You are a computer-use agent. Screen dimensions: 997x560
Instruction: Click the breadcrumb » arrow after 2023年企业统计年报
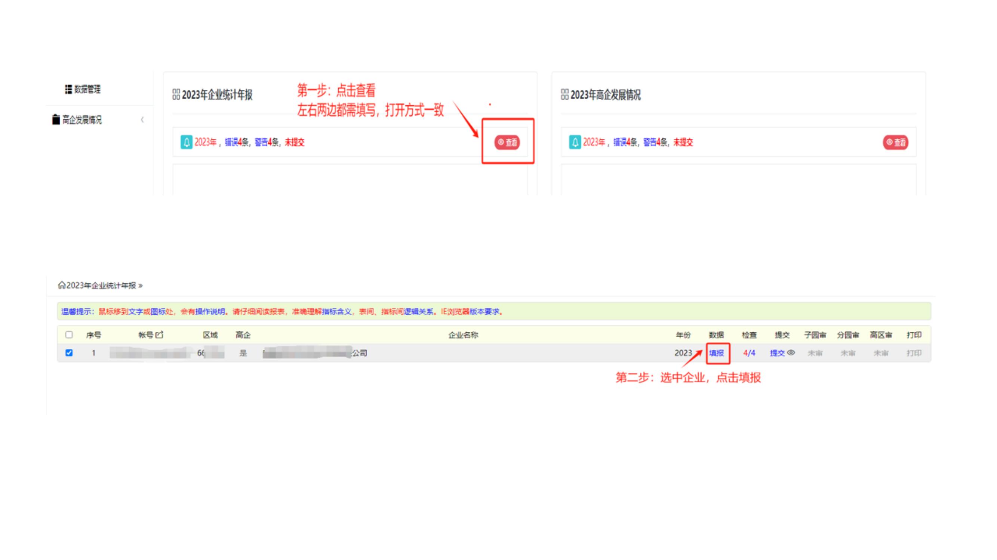[141, 286]
